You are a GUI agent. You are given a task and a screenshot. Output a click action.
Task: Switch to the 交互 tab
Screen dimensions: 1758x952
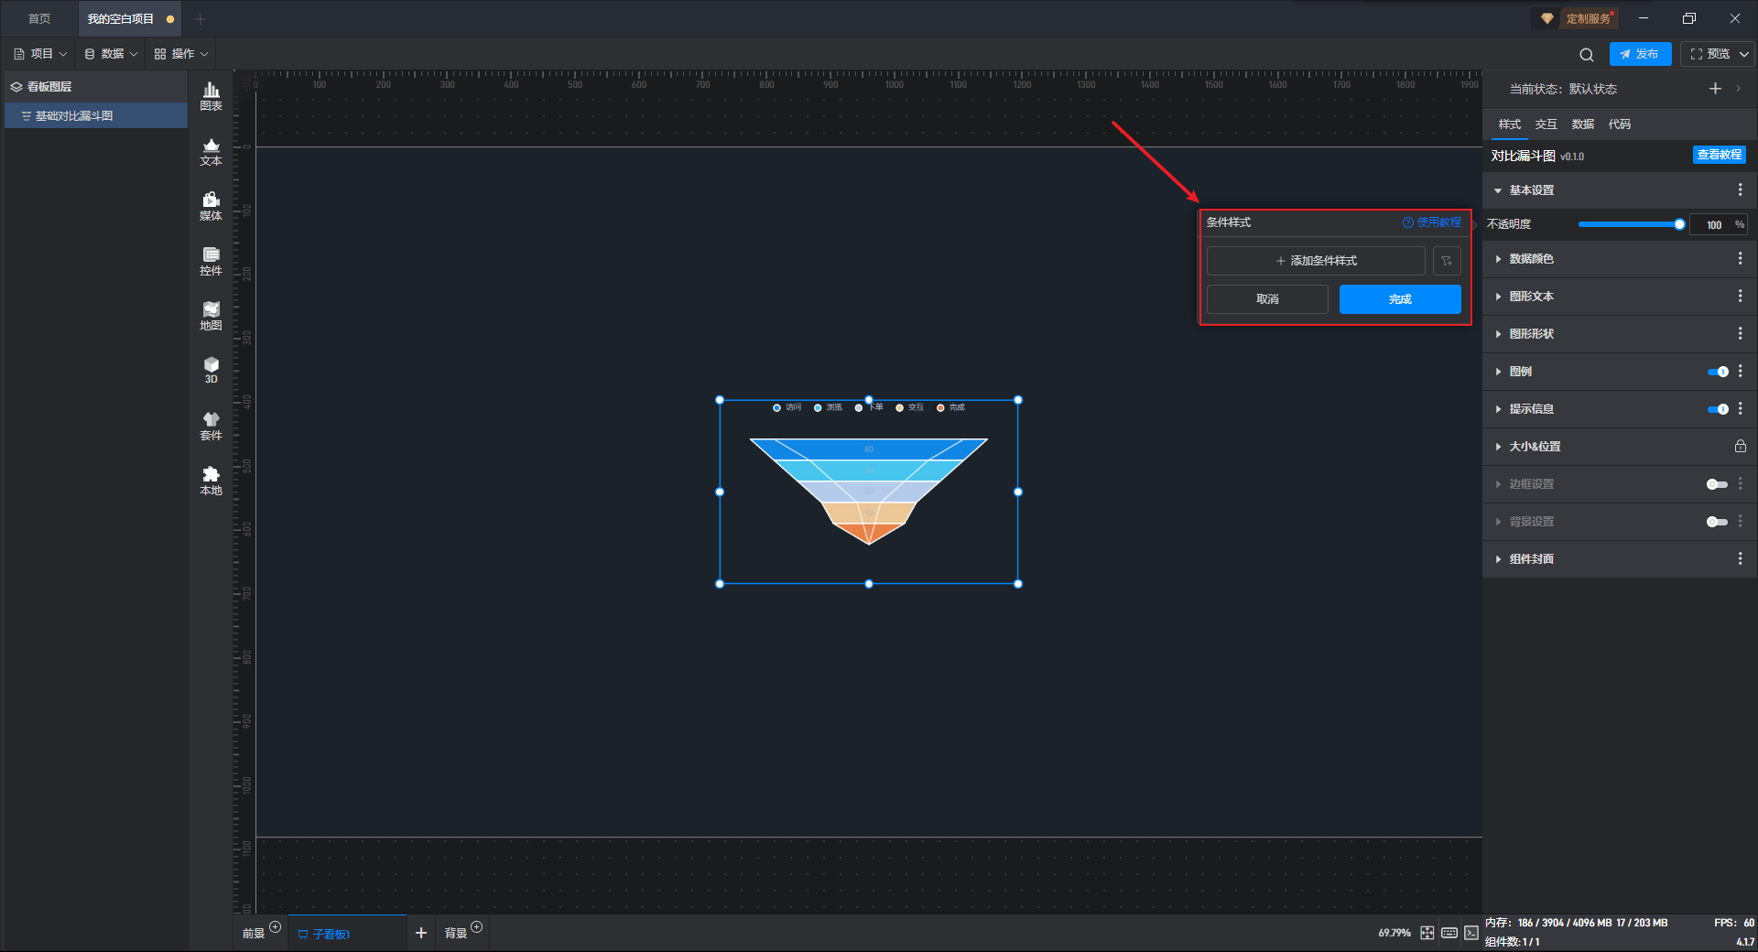coord(1546,124)
